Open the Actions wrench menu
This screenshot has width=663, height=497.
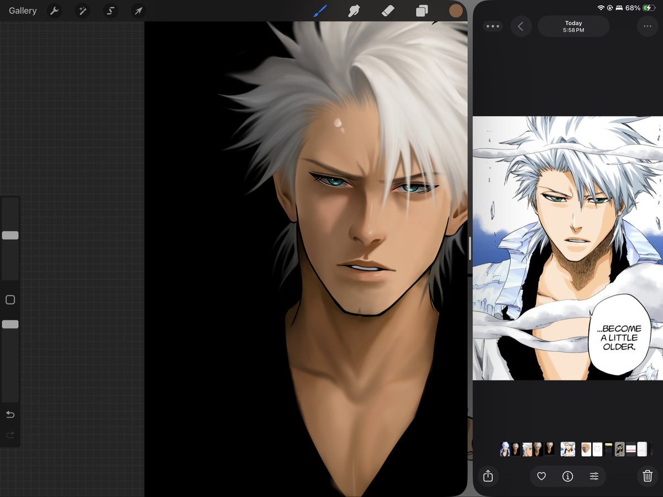(x=54, y=10)
